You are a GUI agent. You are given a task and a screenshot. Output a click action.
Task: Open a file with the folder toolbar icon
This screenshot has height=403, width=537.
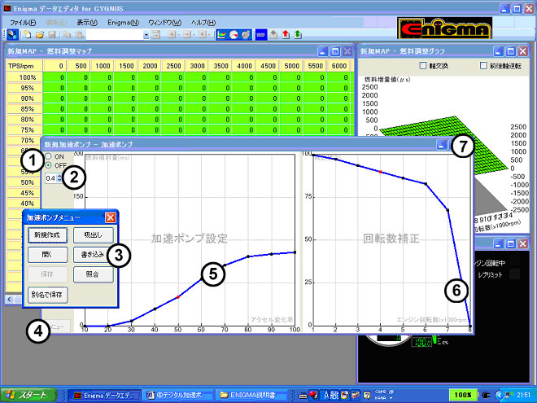point(40,35)
